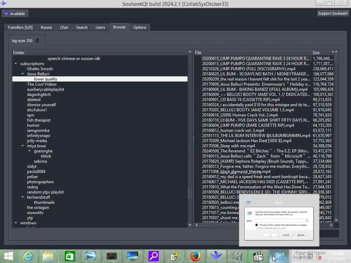Go to the Search tab
This screenshot has height=263, width=351.
coord(82,27)
